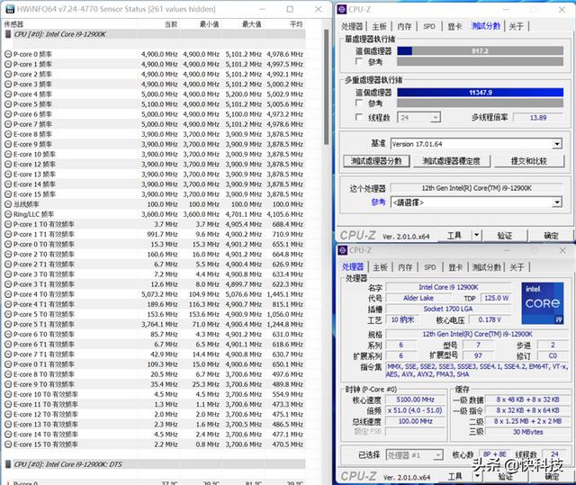
Task: Select the SPD tab in lower CPU-Z window
Action: (430, 267)
